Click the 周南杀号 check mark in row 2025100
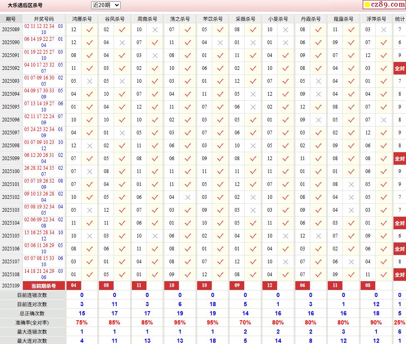 [155, 172]
